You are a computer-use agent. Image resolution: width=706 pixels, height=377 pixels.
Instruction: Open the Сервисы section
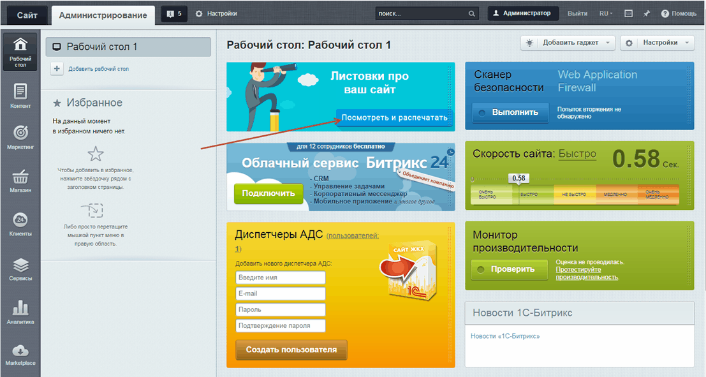(20, 269)
